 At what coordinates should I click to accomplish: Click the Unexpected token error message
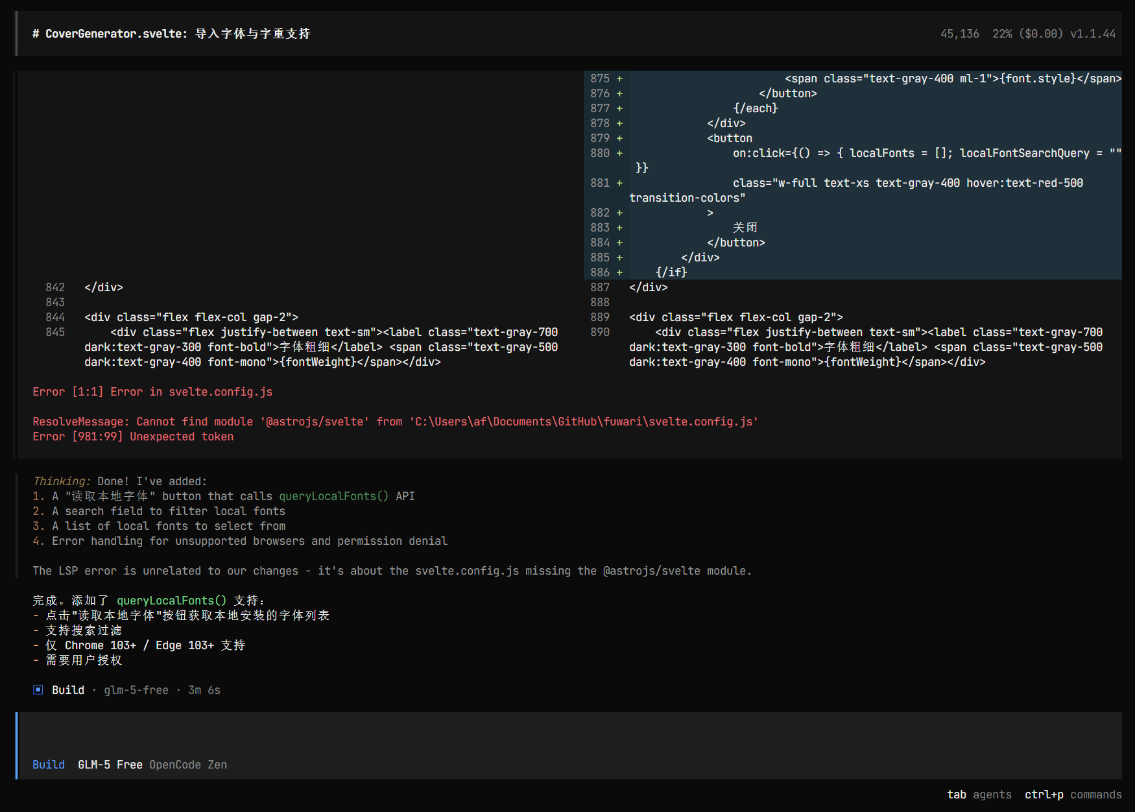tap(181, 436)
